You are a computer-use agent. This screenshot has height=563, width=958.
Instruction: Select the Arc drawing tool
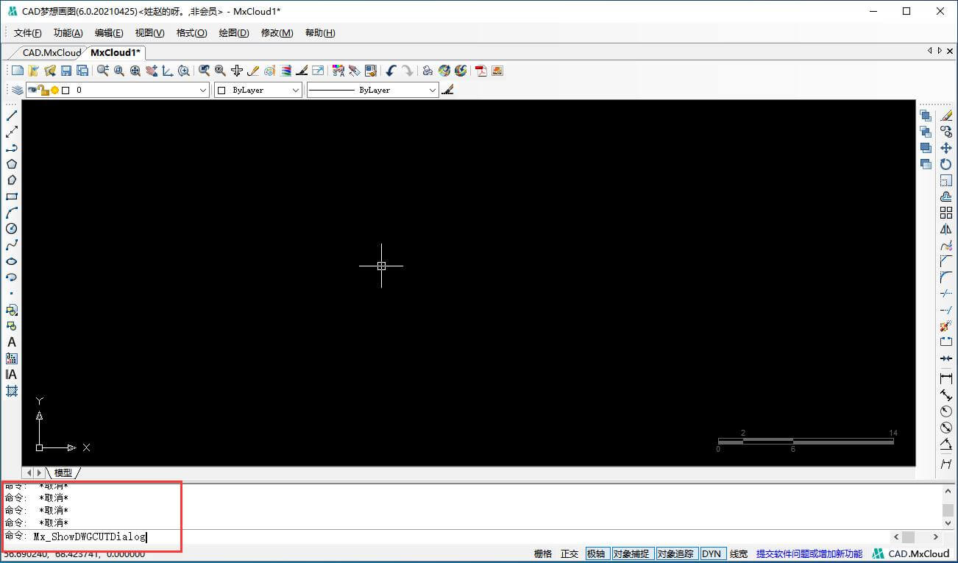click(12, 213)
